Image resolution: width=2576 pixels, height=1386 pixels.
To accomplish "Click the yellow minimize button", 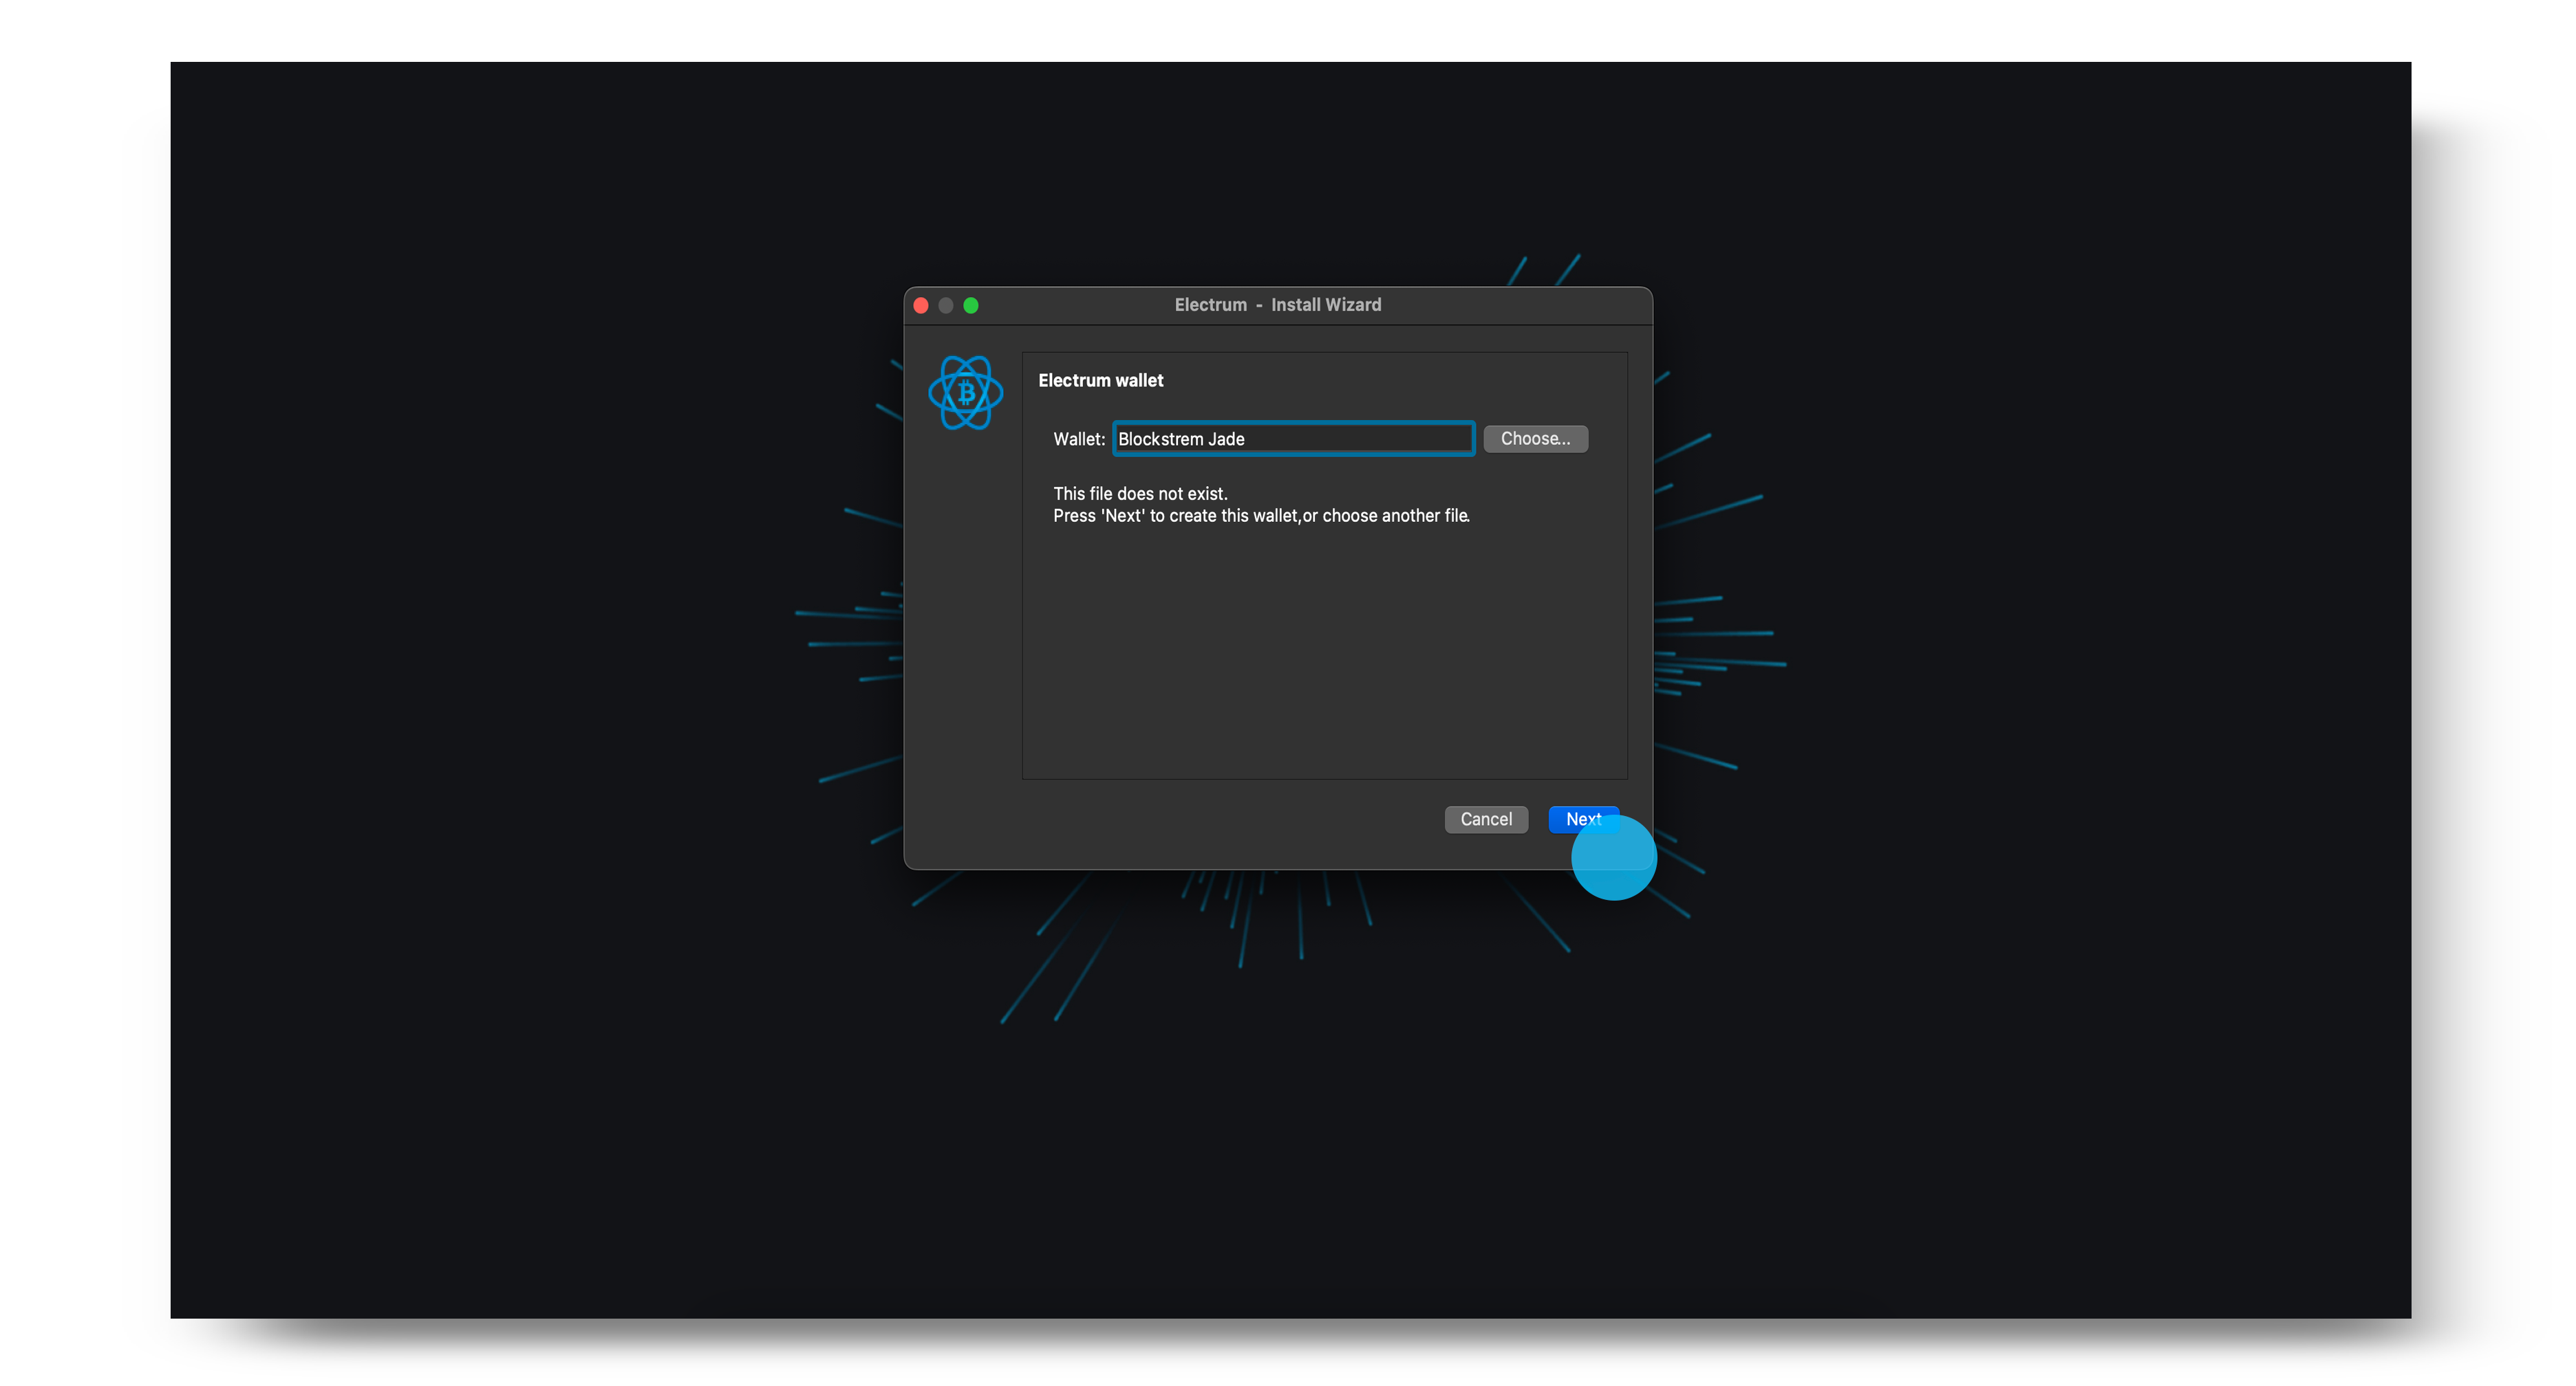I will click(945, 305).
